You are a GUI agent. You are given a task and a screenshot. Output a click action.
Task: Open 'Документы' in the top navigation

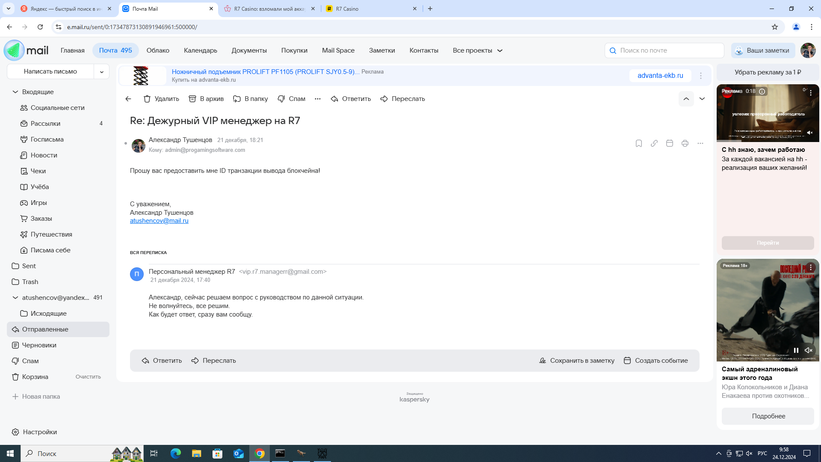tap(249, 50)
